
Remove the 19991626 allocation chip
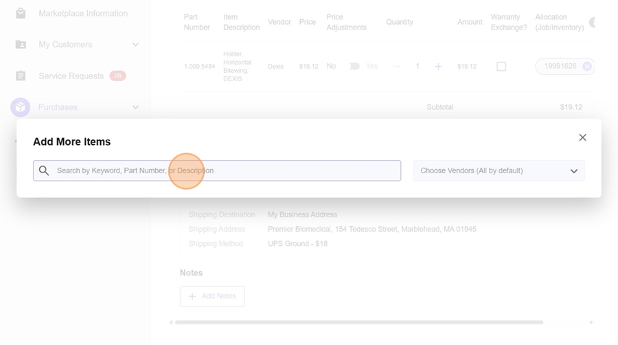[587, 67]
